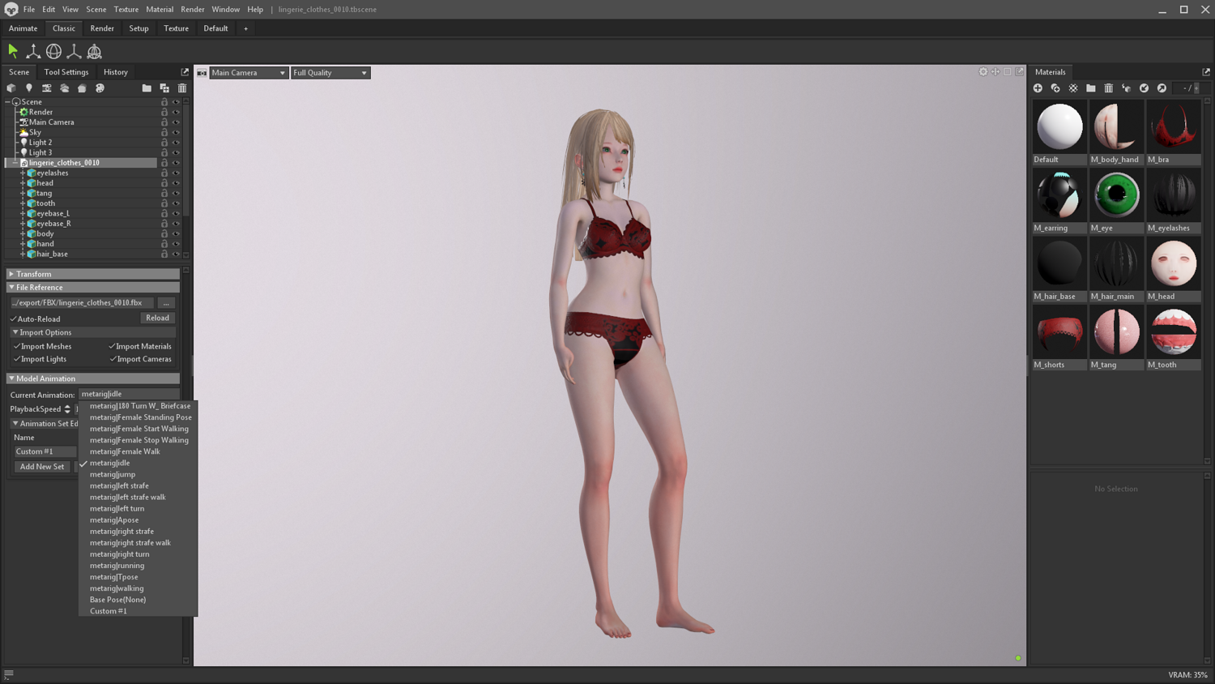Hide the Light 2 object via eye icon

[176, 143]
